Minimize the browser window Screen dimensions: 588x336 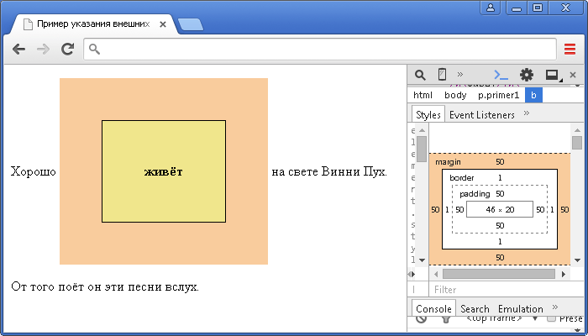517,8
